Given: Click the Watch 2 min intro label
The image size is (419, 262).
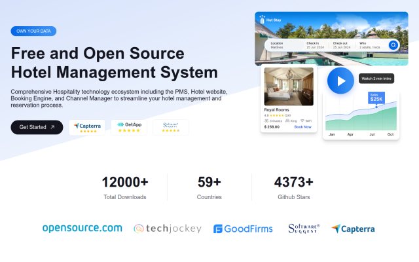Looking at the screenshot, I should tap(376, 79).
